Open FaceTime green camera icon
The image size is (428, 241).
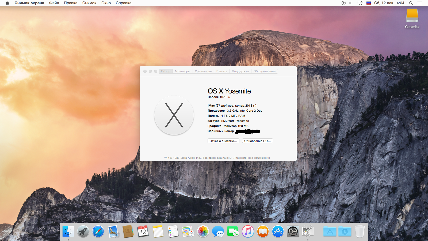pos(233,231)
